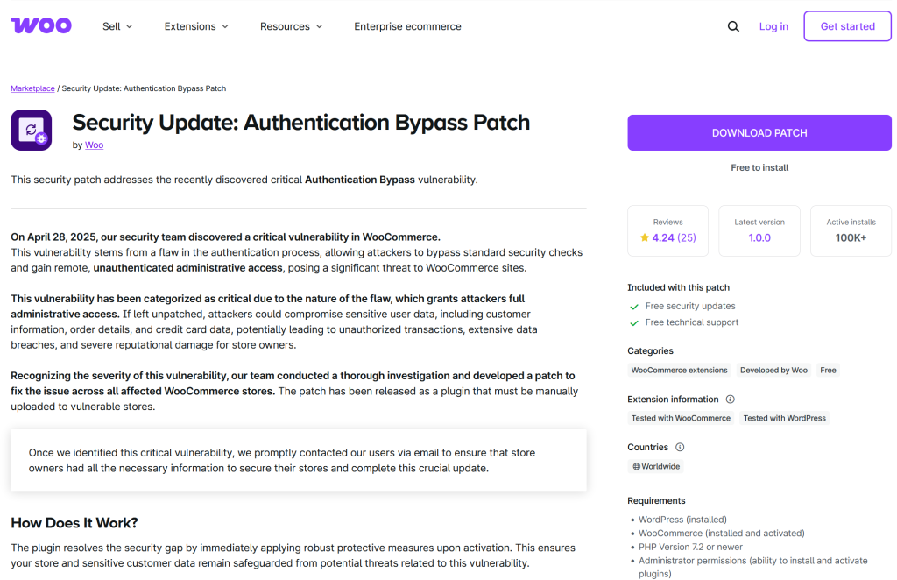Expand the Extensions dropdown
This screenshot has height=580, width=897.
(195, 26)
